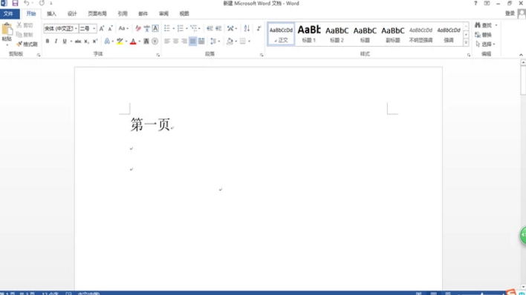The image size is (526, 295).
Task: Align text left
Action: 167,42
